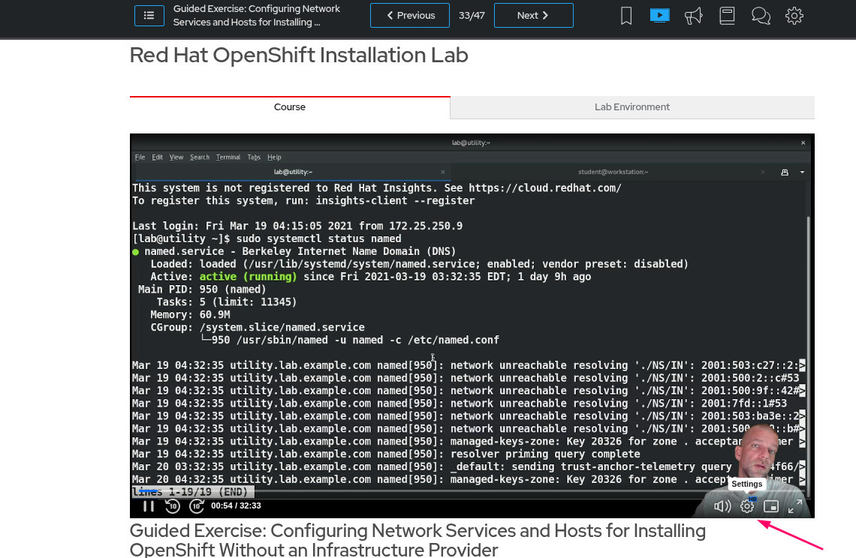The image size is (856, 558).
Task: Open the header gear settings icon
Action: (x=794, y=15)
